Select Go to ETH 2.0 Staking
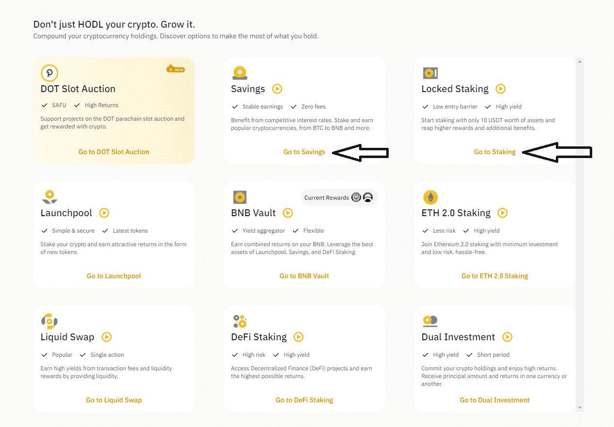614x427 pixels. click(495, 276)
